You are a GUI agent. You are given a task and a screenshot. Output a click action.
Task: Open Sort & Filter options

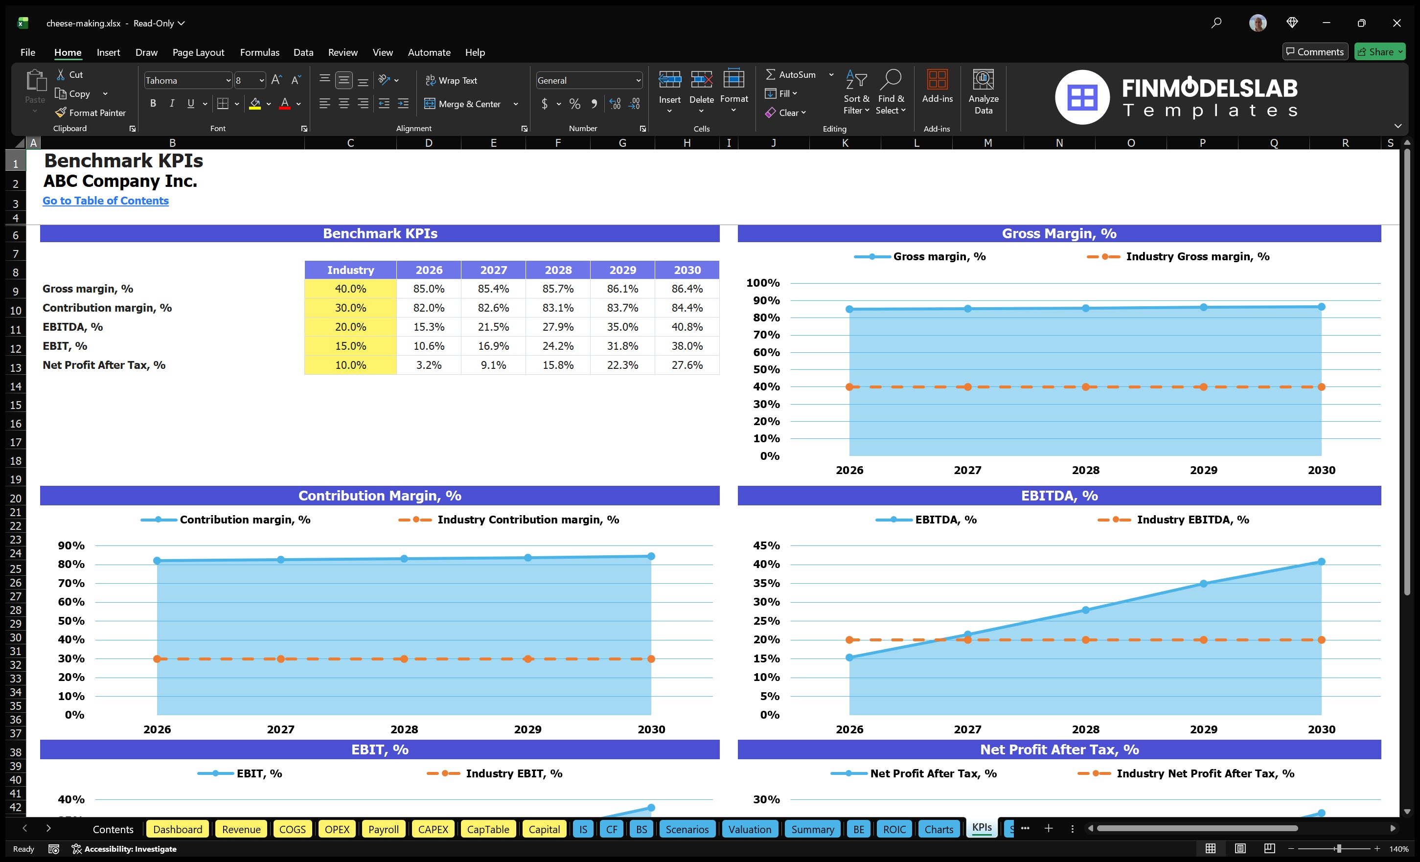coord(856,92)
